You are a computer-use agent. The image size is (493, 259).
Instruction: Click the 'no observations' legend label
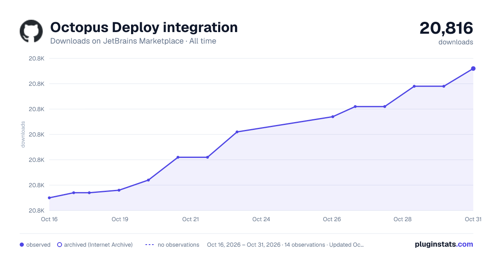tap(178, 245)
